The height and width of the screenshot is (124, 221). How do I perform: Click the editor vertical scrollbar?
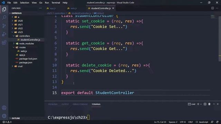pos(220,39)
